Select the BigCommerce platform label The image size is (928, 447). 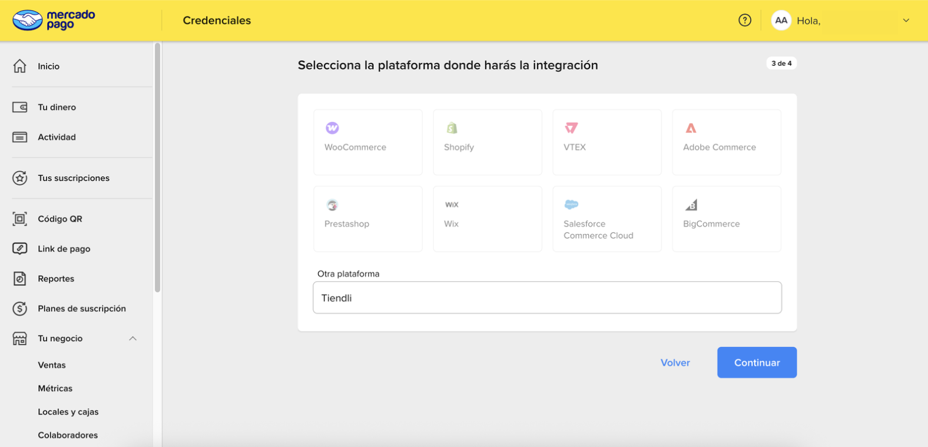coord(711,223)
